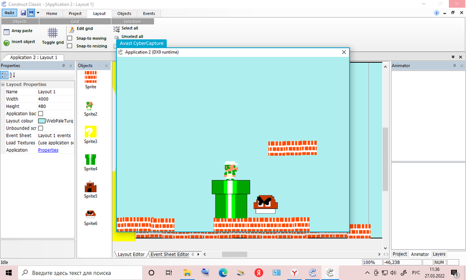Viewport: 466px width, 280px height.
Task: Click the Avast CyberCapture label
Action: pyautogui.click(x=141, y=44)
